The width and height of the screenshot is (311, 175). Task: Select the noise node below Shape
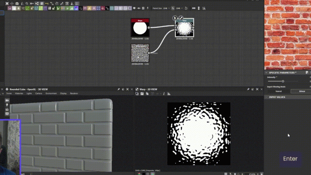point(140,53)
